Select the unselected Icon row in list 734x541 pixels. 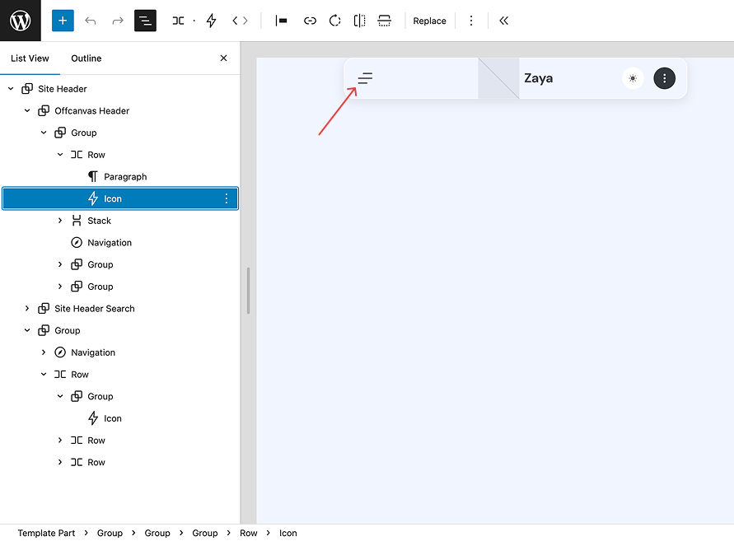(120, 418)
